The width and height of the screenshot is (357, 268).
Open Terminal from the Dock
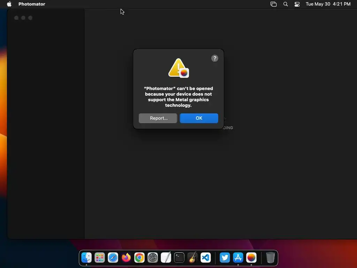click(179, 258)
